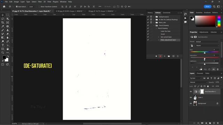
Task: Switch to the Adjustments tab
Action: [204, 32]
